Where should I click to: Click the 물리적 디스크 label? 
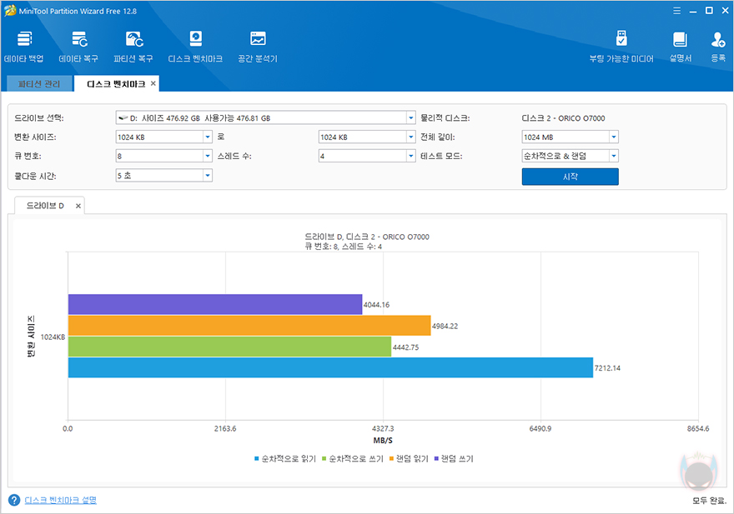445,118
